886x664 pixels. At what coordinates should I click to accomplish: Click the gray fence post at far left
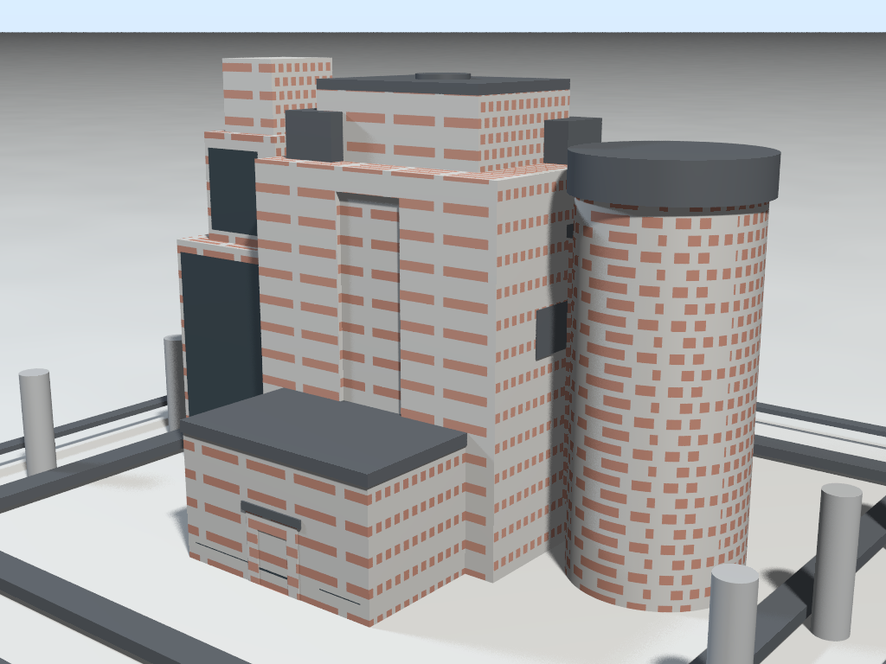pos(37,421)
